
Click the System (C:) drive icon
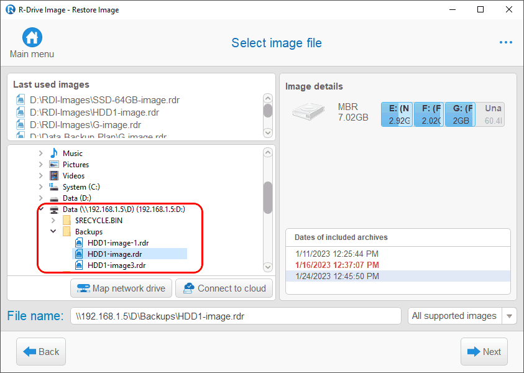pos(54,187)
